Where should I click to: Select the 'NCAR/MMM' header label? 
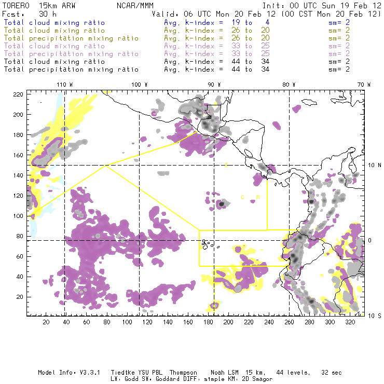(x=135, y=5)
